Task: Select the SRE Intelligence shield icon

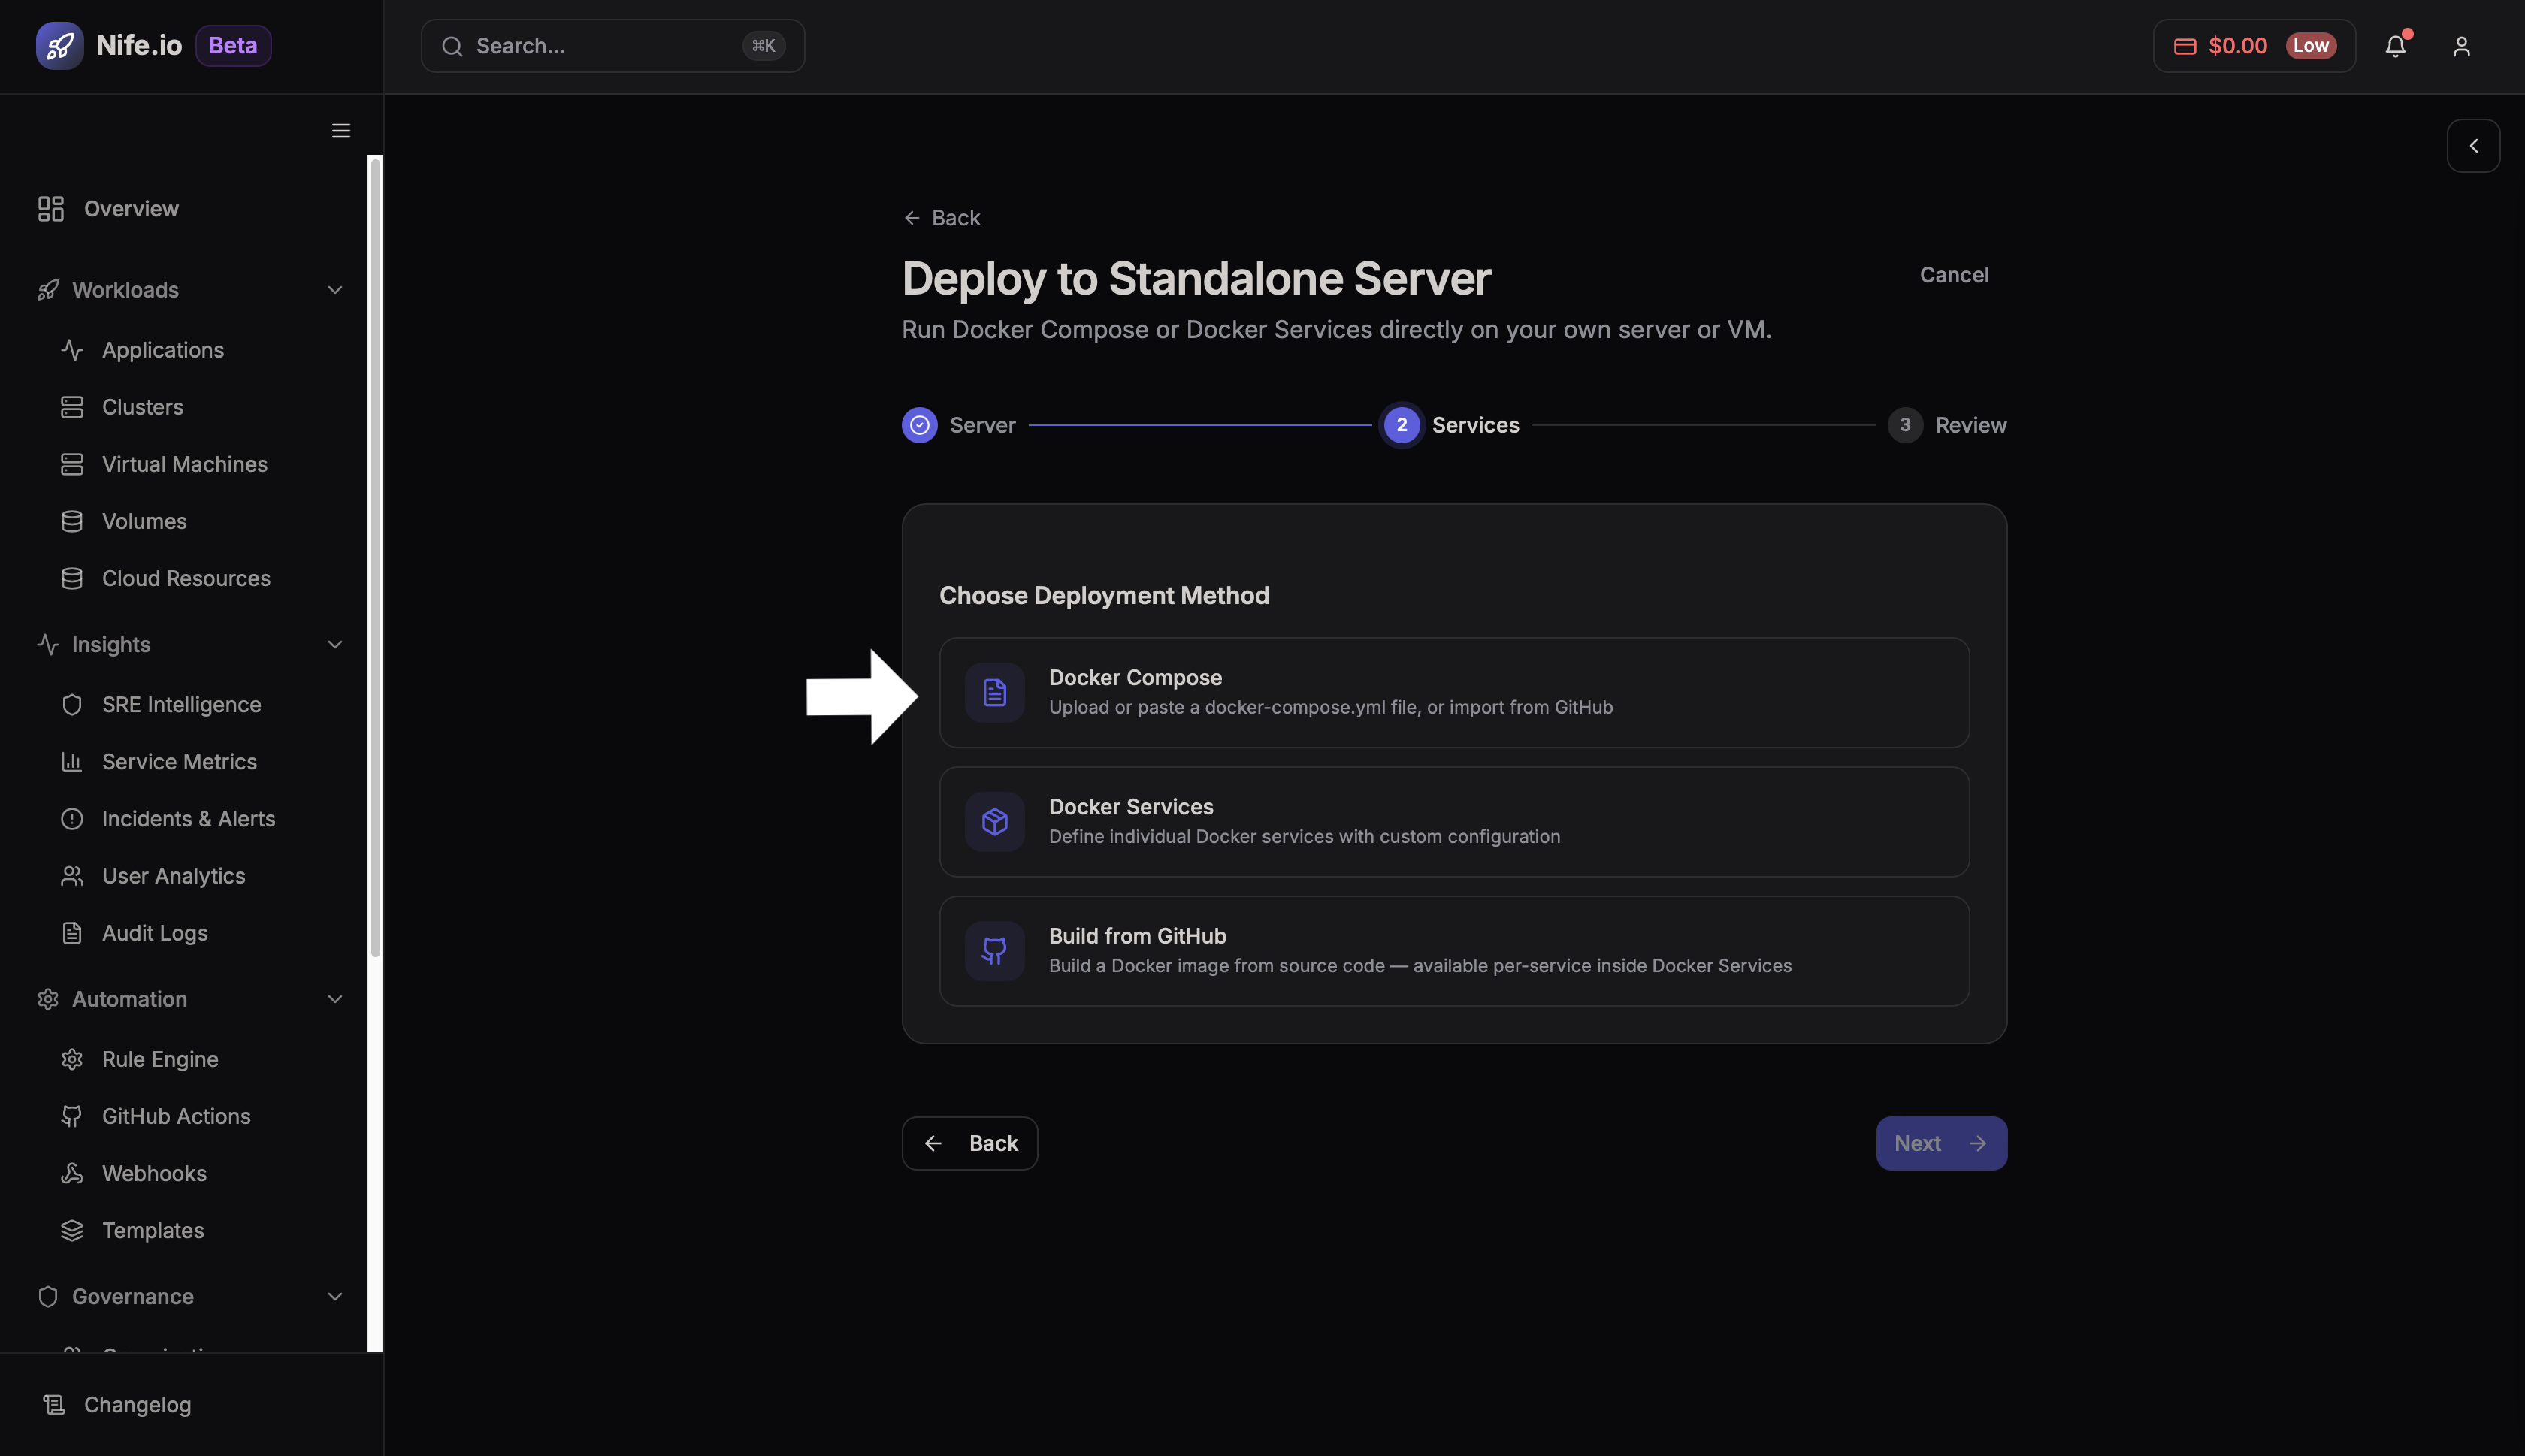Action: point(72,704)
